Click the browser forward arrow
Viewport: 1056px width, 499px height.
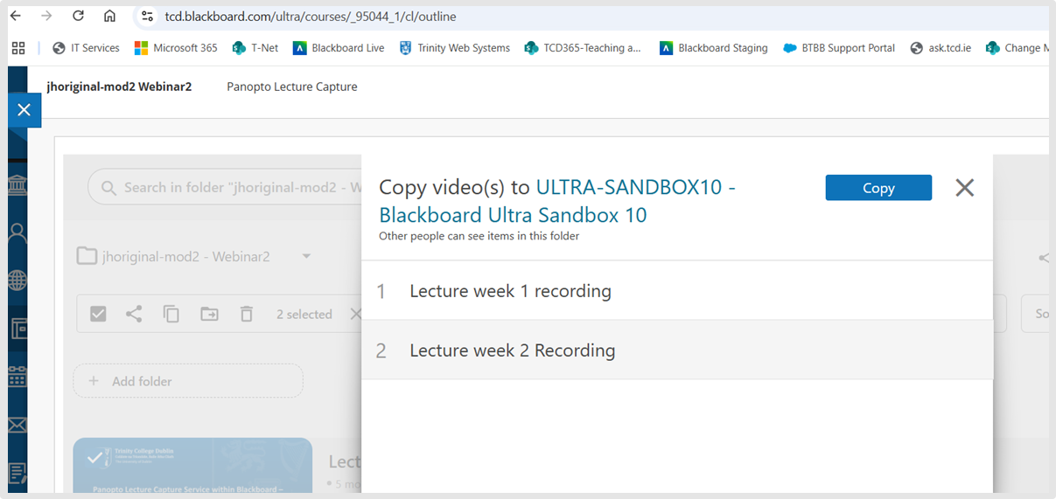coord(46,16)
